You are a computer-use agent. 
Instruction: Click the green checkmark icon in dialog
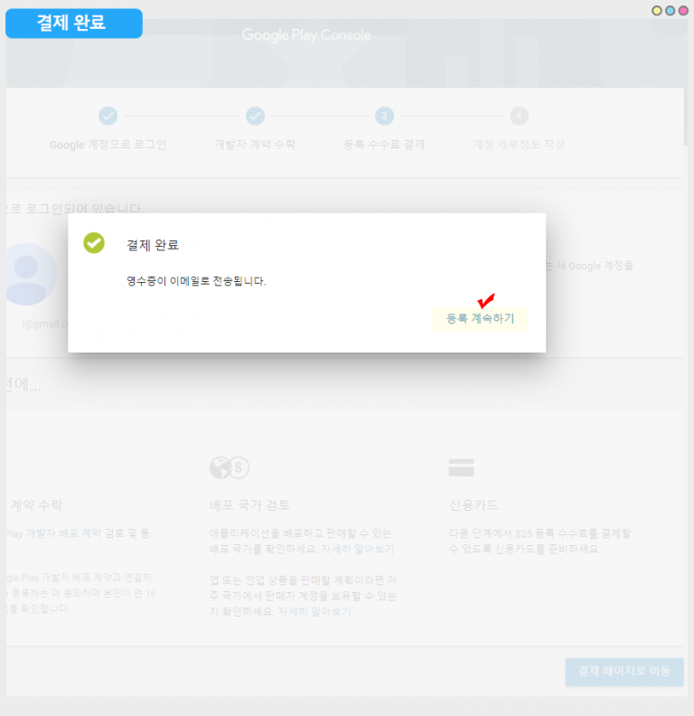click(x=94, y=243)
